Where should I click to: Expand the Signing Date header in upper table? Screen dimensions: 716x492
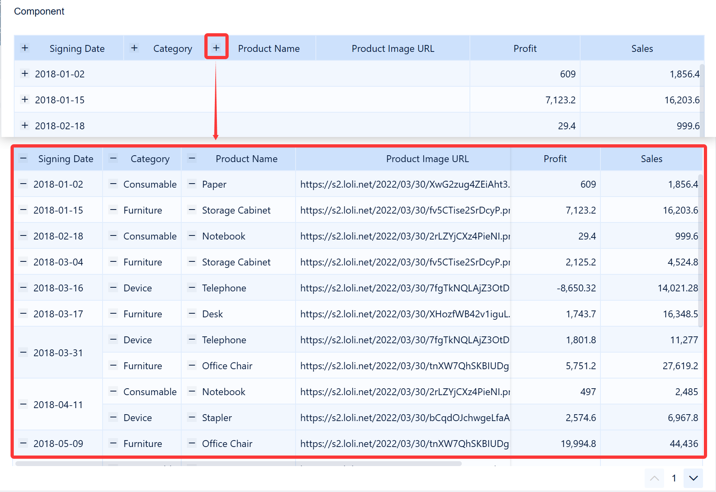[25, 48]
